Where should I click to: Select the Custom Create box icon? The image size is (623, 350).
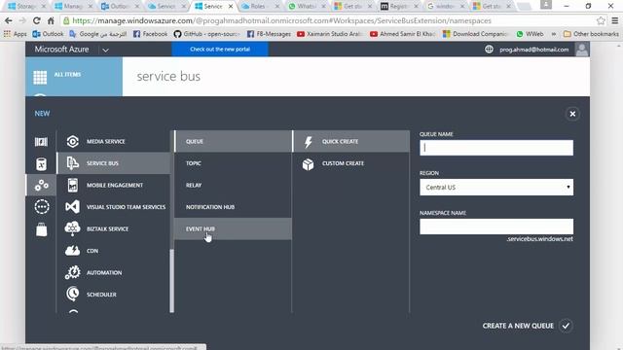click(309, 163)
